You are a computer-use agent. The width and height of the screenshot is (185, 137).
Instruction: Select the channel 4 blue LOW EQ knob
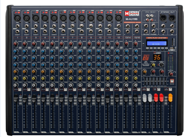43,65
